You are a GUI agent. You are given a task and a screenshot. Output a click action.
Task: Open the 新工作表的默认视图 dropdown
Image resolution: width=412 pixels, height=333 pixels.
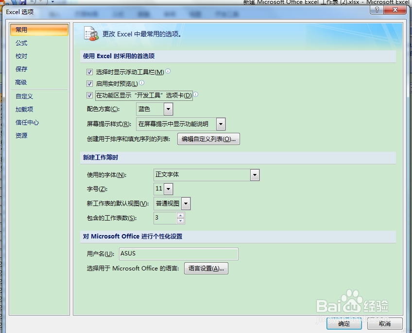tap(186, 204)
